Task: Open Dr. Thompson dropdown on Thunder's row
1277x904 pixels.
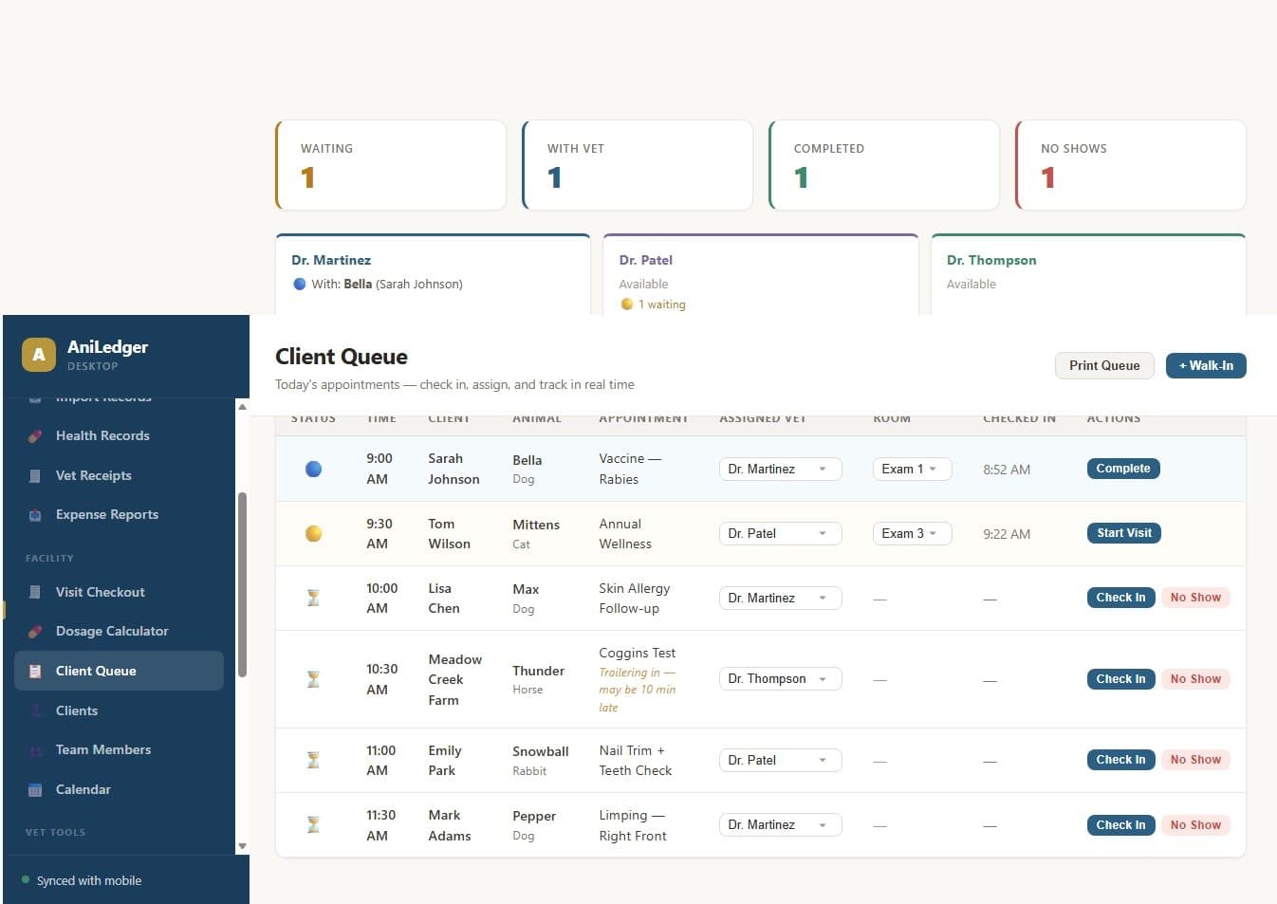Action: (780, 678)
